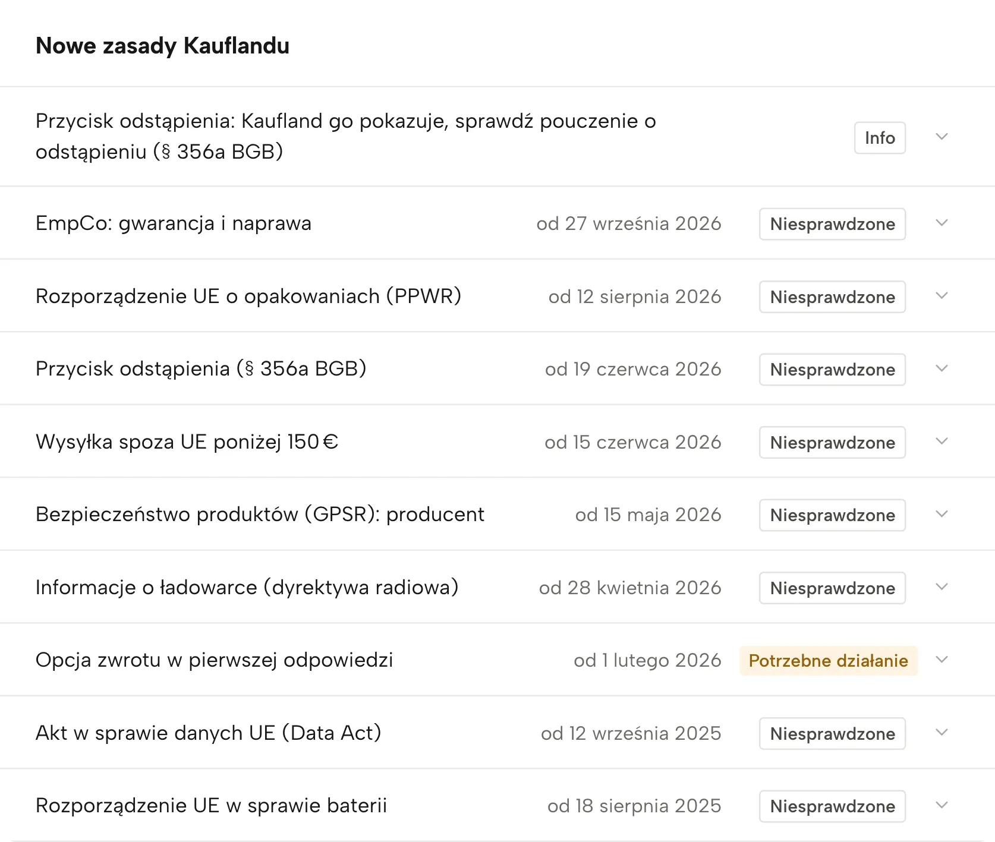Click Niesprawdzone badge for GPSR producent row
995x842 pixels.
tap(832, 515)
